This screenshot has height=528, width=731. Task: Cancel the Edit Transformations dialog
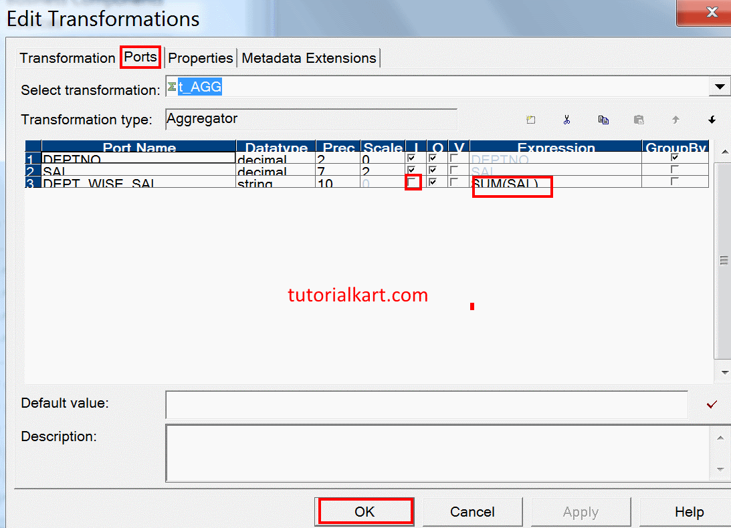472,511
